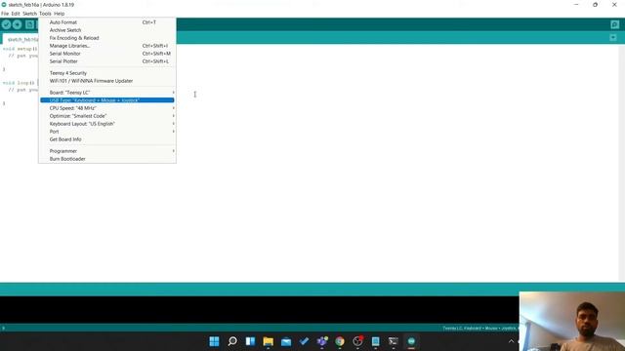Expand CPU Speed "48 MHz" submenu

107,108
